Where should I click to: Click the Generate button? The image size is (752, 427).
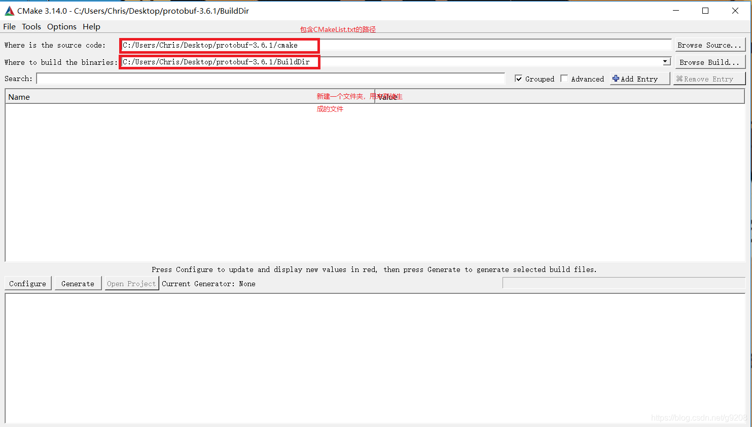78,284
